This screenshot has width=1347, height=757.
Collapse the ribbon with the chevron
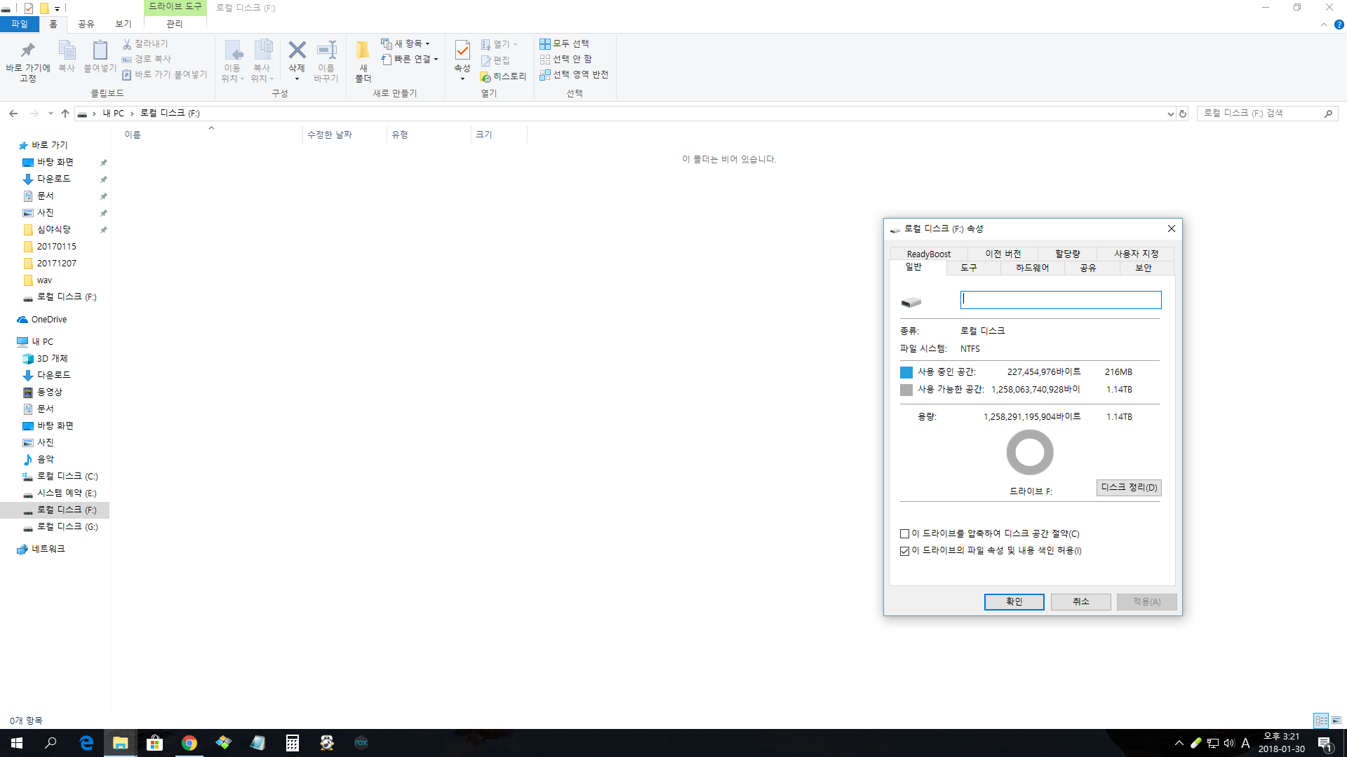(x=1323, y=25)
